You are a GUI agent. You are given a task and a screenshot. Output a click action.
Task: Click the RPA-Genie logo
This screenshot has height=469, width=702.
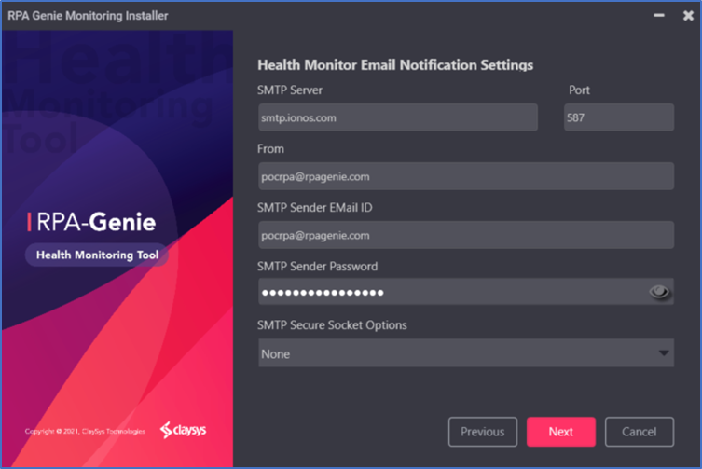[91, 223]
